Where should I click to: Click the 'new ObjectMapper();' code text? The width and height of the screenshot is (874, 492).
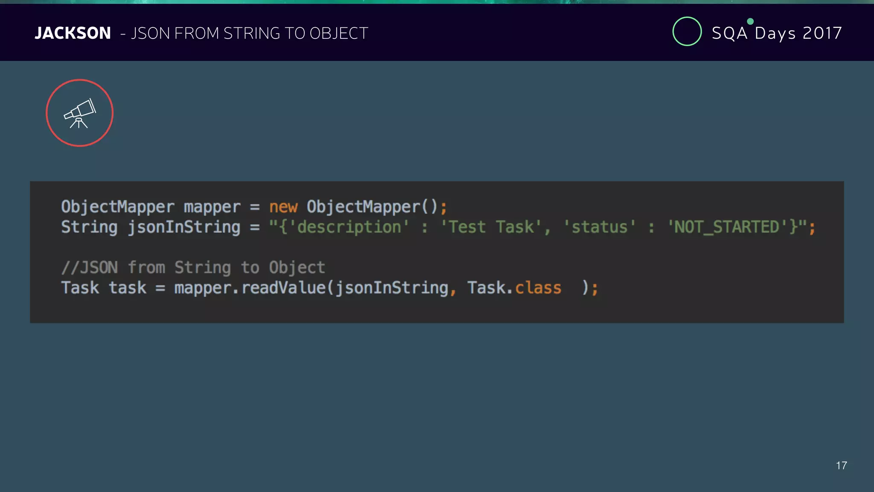click(358, 207)
